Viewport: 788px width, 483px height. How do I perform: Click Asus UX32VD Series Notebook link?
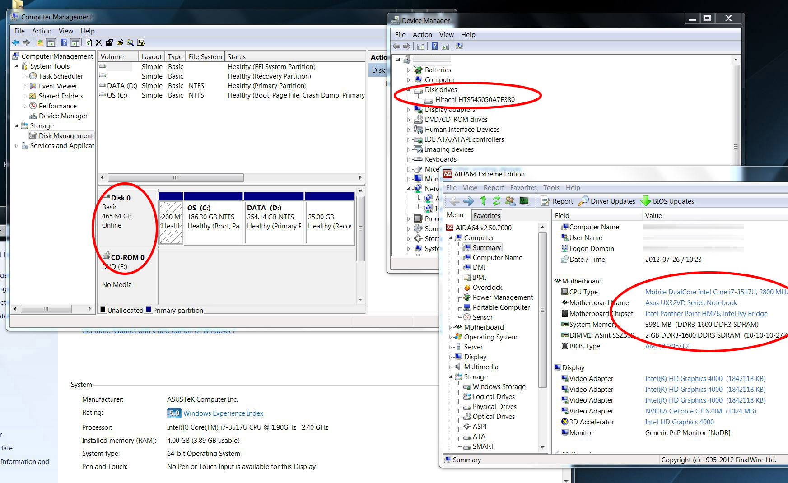click(691, 303)
